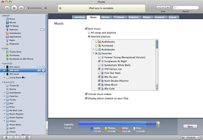This screenshot has width=203, height=140.
Task: Toggle shuffle button in bottom bar
Action: (x=13, y=138)
